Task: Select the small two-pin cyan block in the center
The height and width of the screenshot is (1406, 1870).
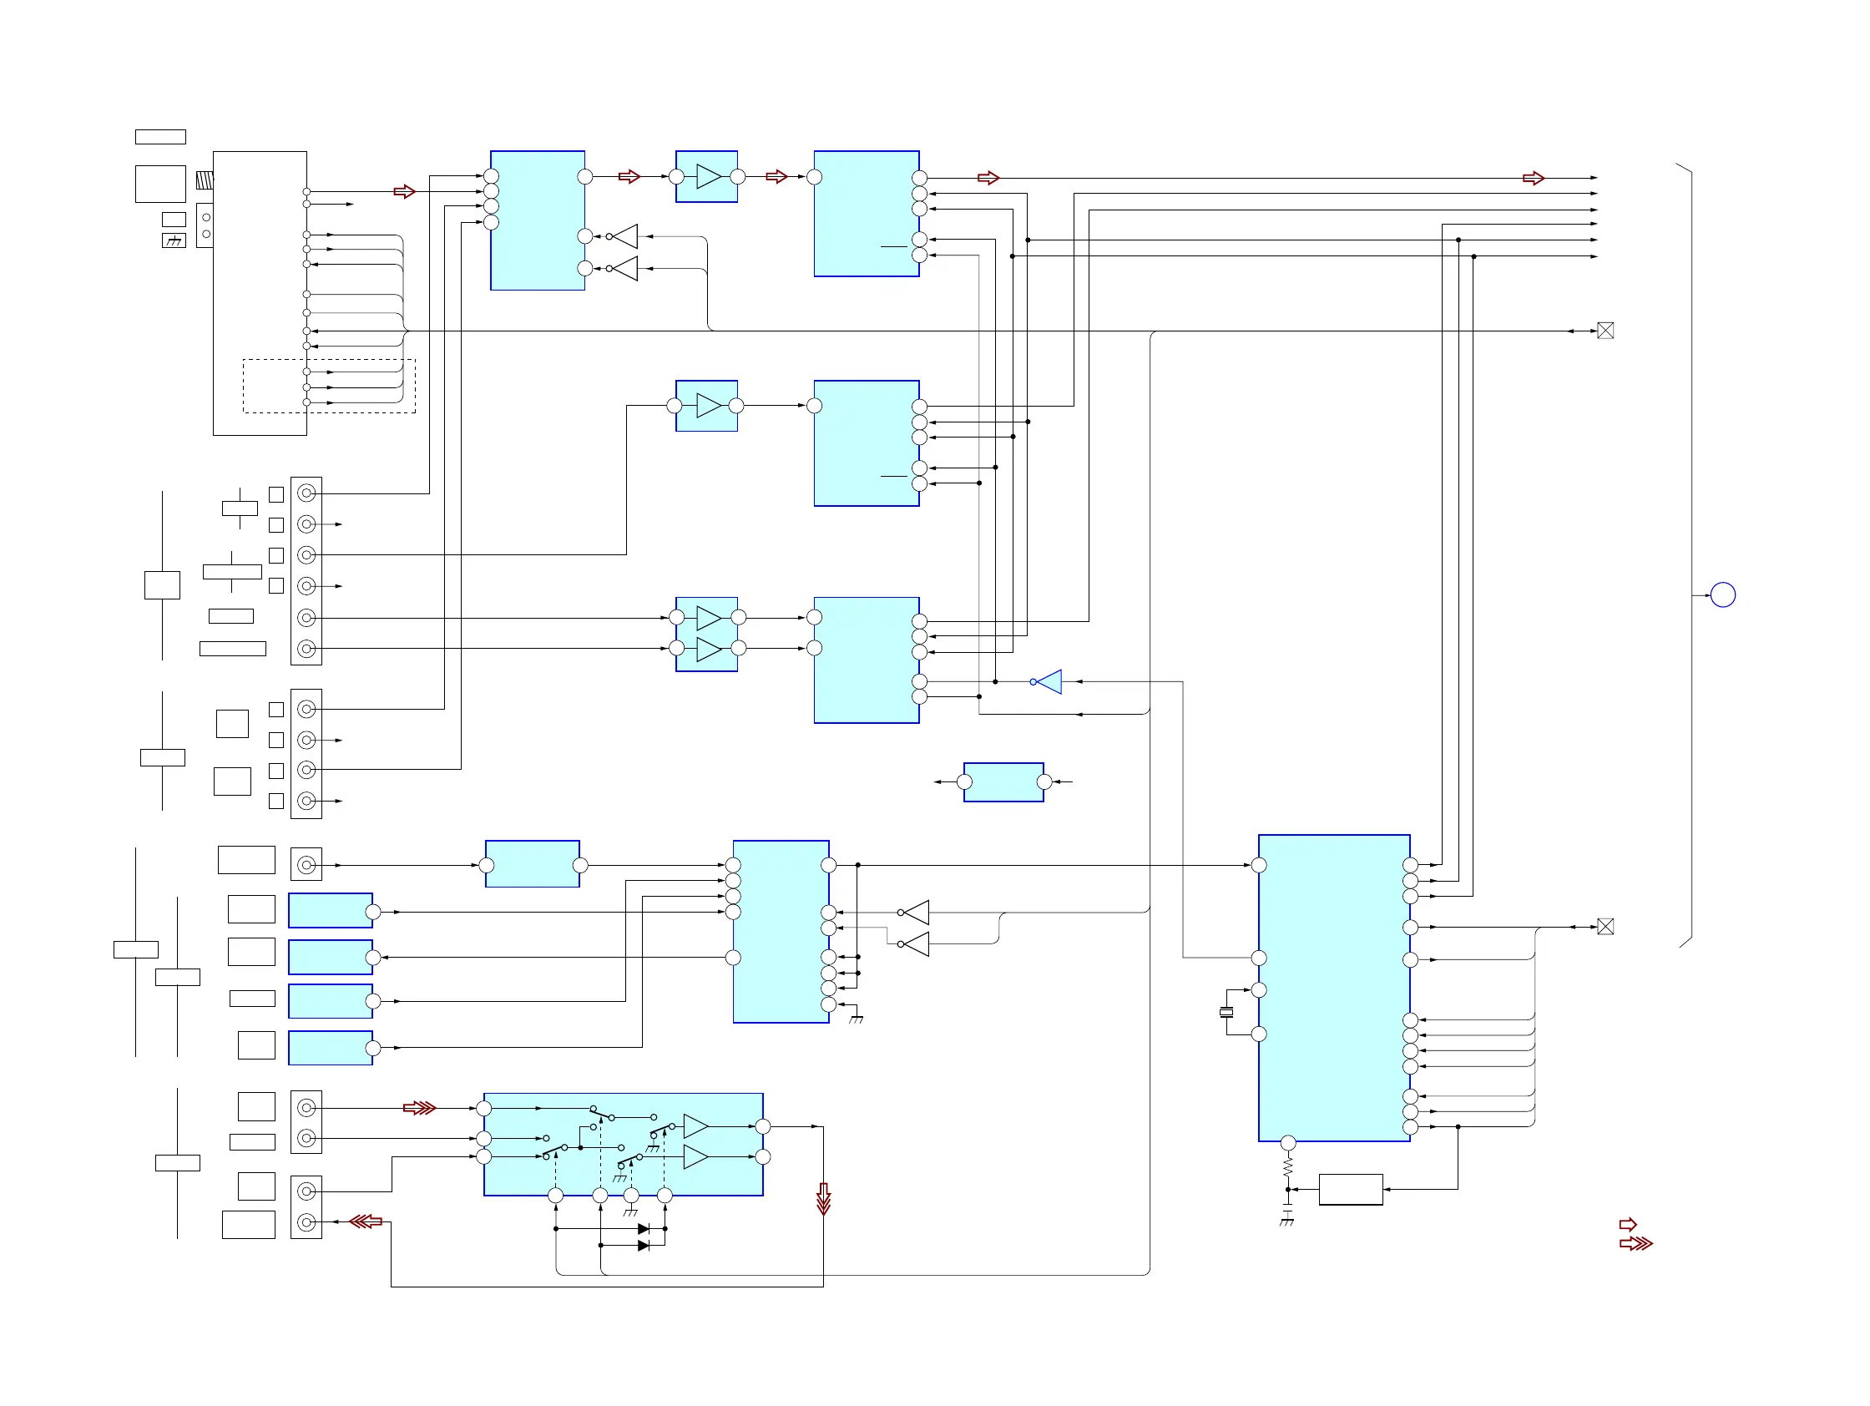Action: (x=1003, y=782)
